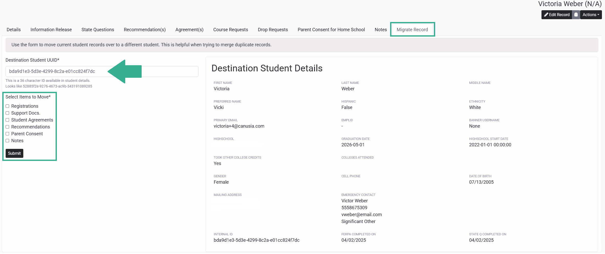Switch to Information Release tab

[x=51, y=30]
